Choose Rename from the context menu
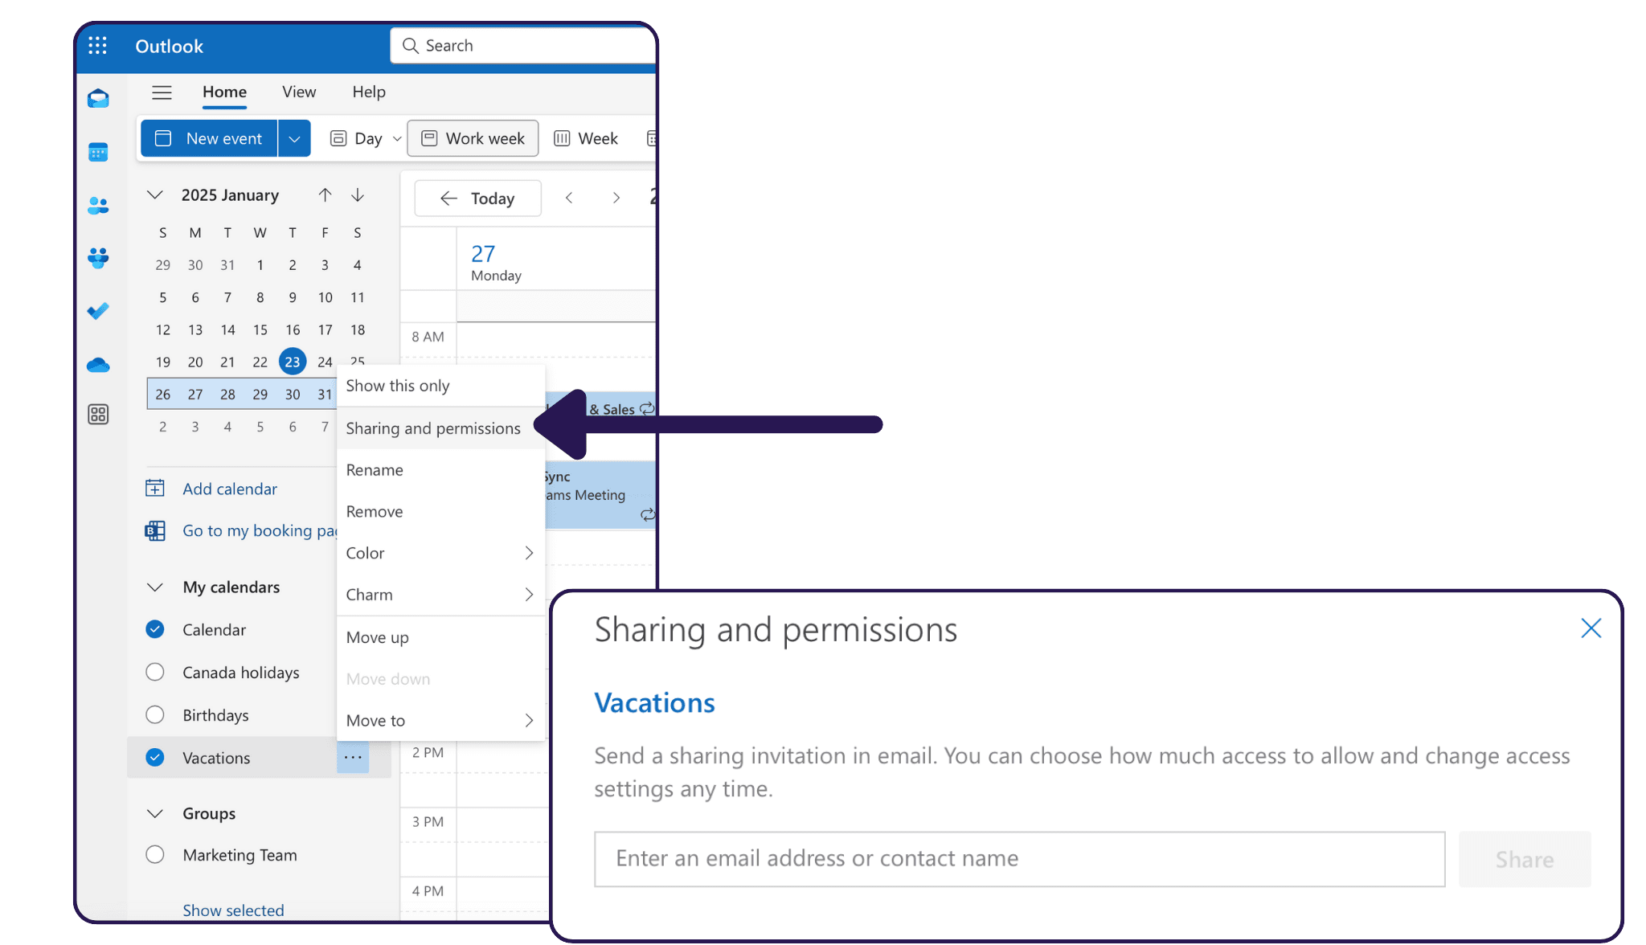Image resolution: width=1646 pixels, height=945 pixels. tap(440, 470)
